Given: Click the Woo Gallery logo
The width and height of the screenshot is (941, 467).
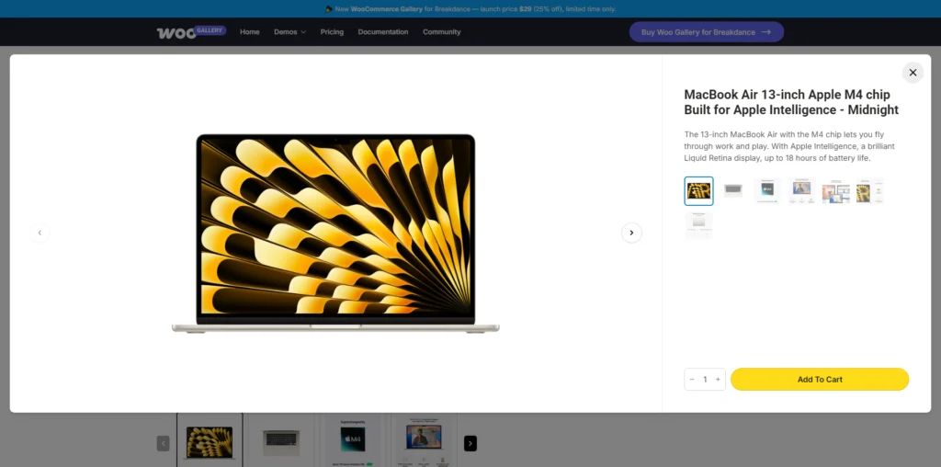Looking at the screenshot, I should (x=191, y=32).
